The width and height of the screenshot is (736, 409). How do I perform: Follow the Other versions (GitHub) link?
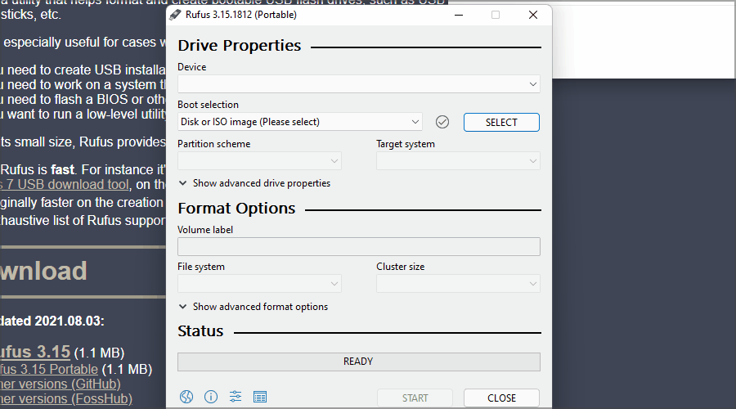(60, 384)
